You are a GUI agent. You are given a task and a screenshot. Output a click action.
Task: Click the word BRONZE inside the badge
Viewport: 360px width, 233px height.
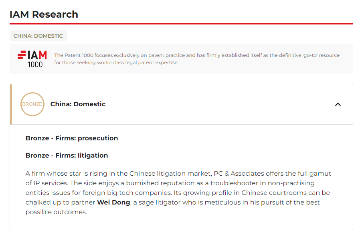point(32,104)
